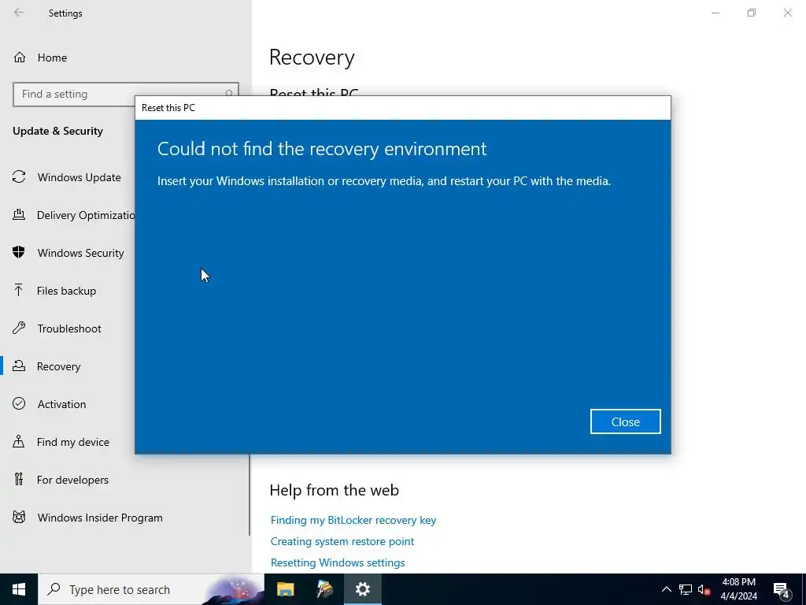806x605 pixels.
Task: Minimize the Settings window
Action: pyautogui.click(x=715, y=13)
